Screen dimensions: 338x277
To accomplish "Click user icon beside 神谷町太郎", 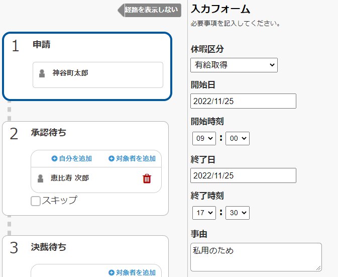I will [x=42, y=73].
